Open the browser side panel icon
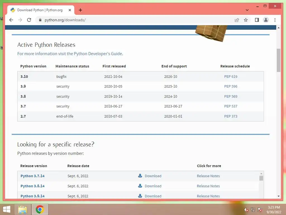 [257, 20]
